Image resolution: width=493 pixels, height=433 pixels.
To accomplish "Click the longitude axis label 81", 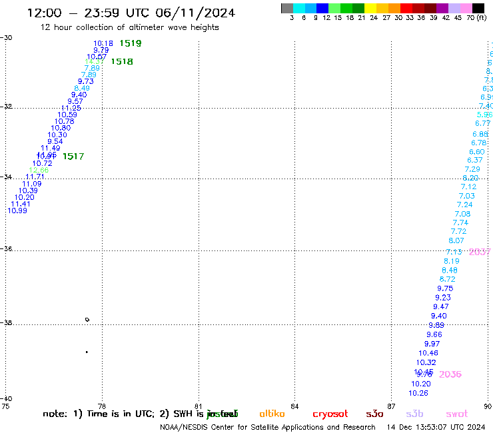I will pyautogui.click(x=198, y=406).
